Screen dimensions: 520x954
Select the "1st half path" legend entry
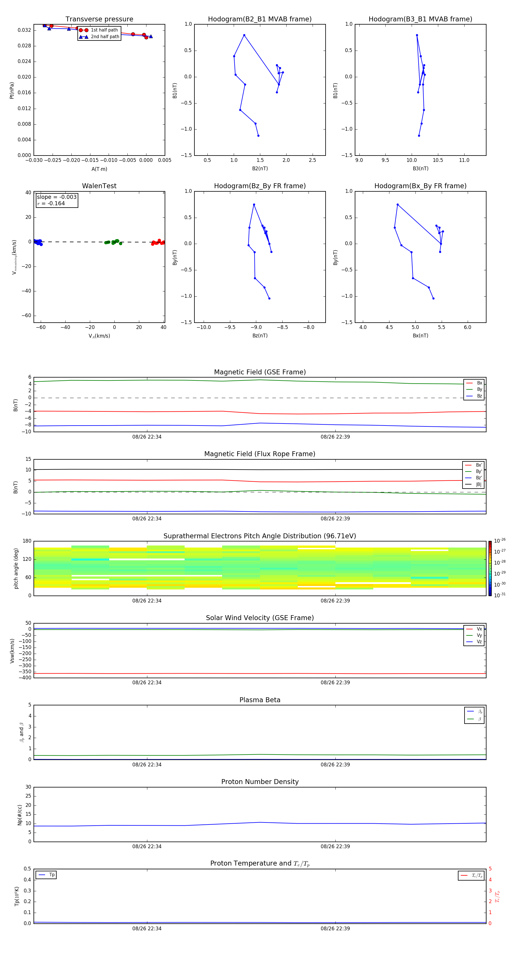coord(99,30)
